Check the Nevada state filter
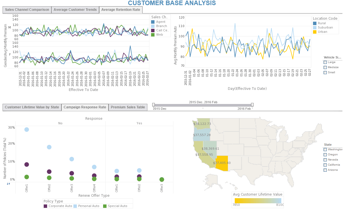Screen dimensions: 347x211 325,160
